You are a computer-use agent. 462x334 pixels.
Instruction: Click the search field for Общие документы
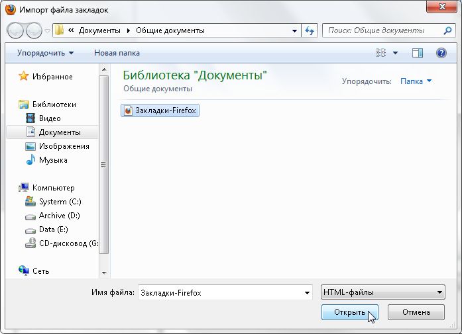[x=382, y=30]
